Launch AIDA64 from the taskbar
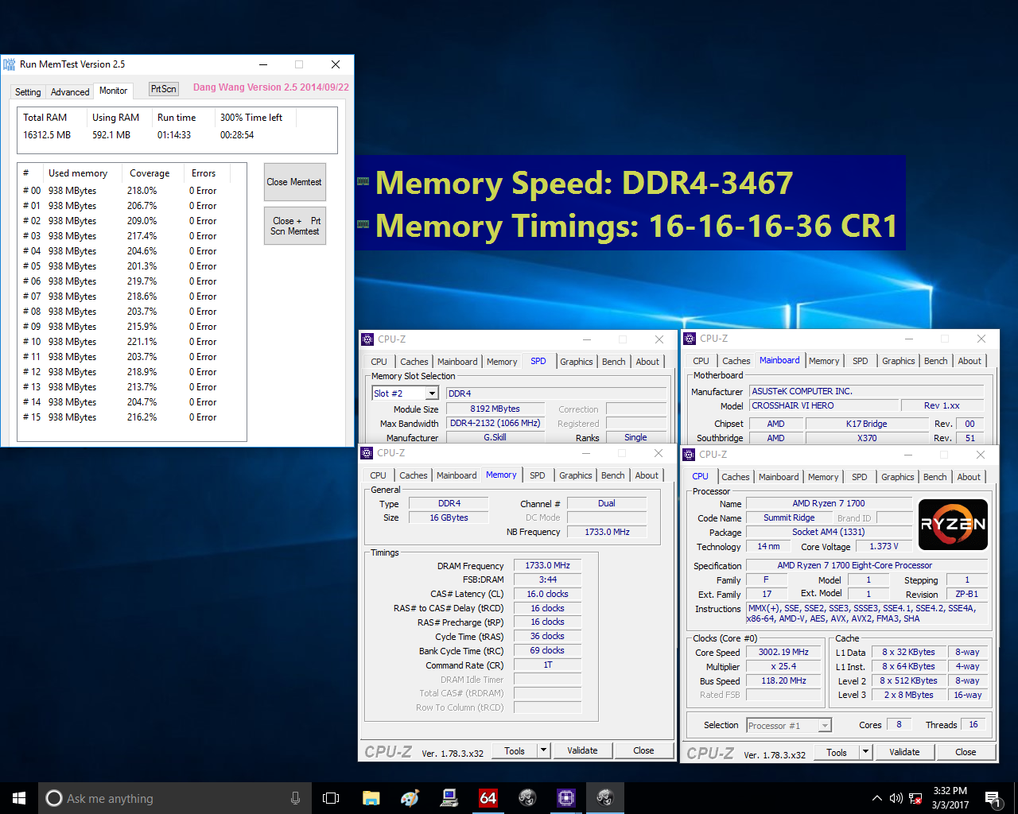 [x=488, y=797]
